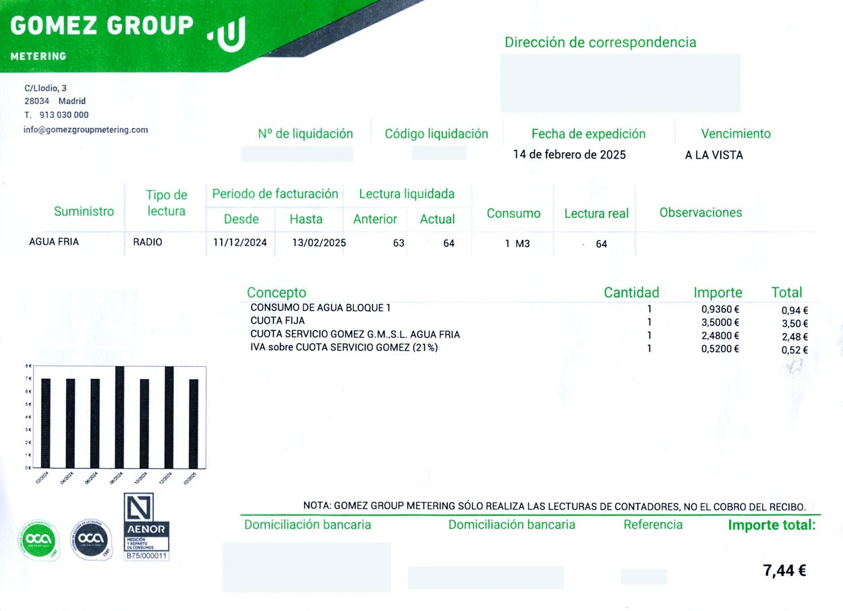This screenshot has width=843, height=611.
Task: Click the total amount '7,44 €'
Action: tap(784, 571)
